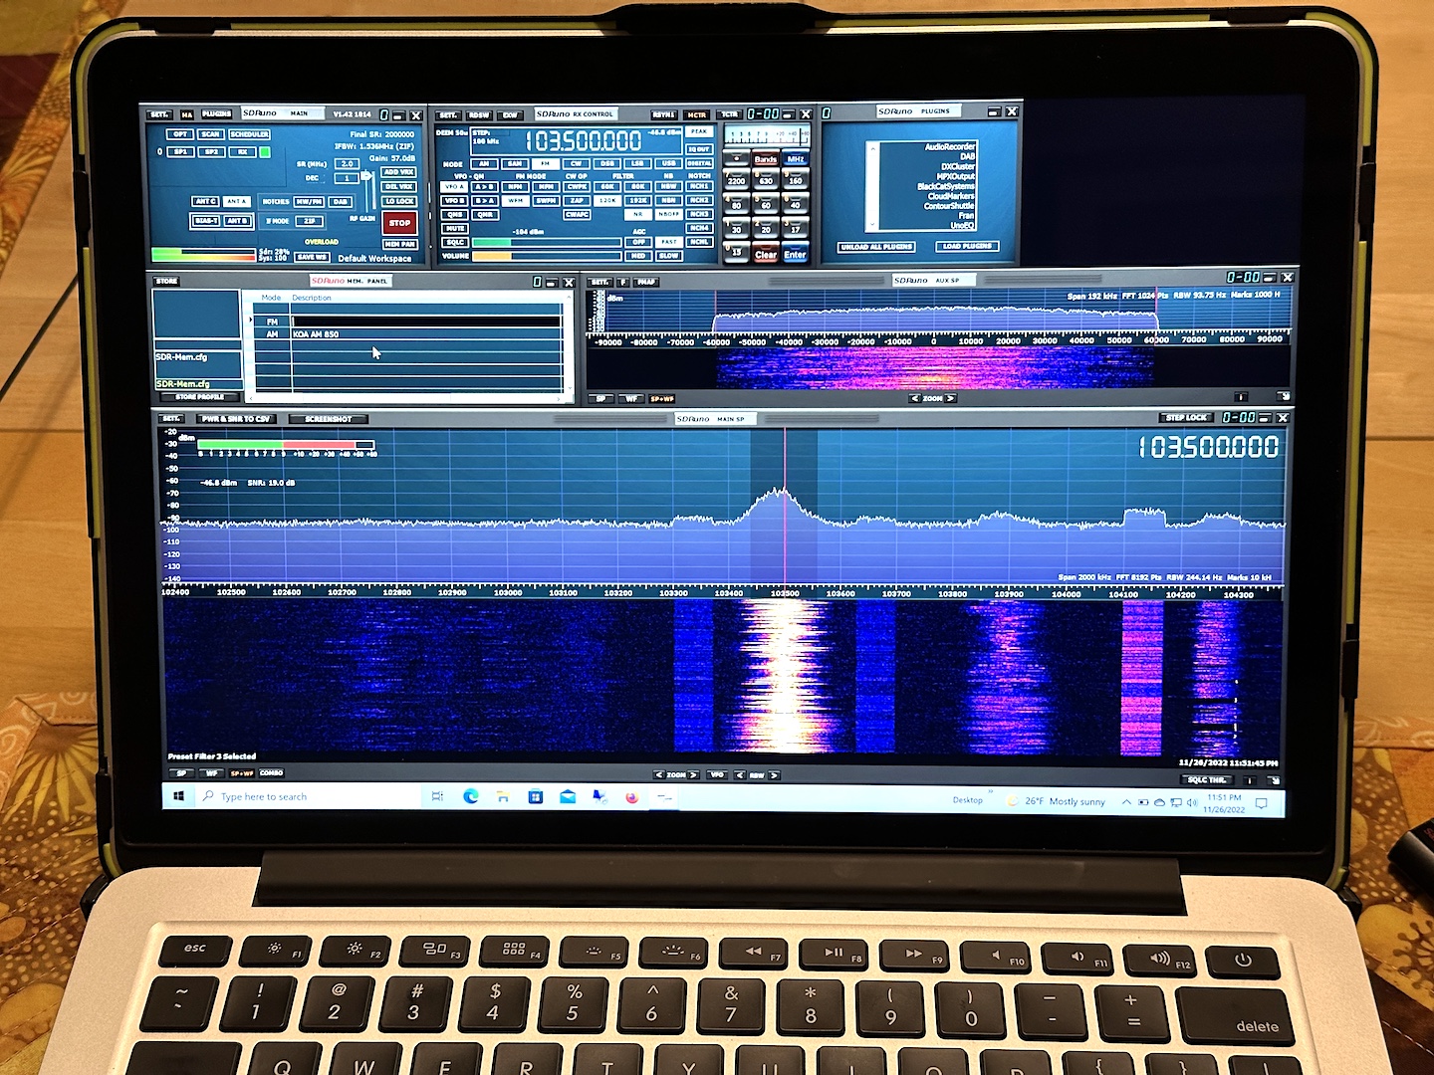Open File Explorer in the taskbar
Screen dimensions: 1434x1075
[x=503, y=796]
